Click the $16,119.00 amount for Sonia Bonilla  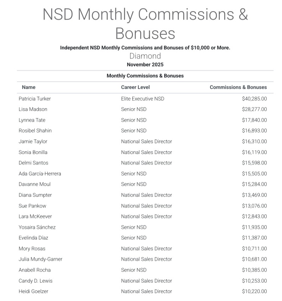coord(254,152)
